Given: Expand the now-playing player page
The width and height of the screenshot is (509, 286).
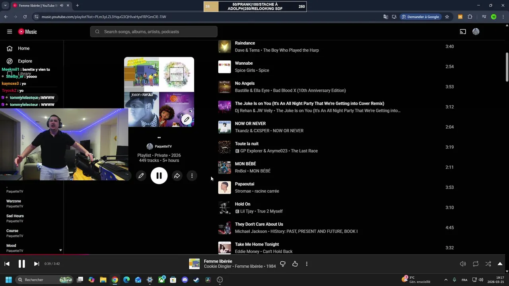Looking at the screenshot, I should tap(500, 264).
